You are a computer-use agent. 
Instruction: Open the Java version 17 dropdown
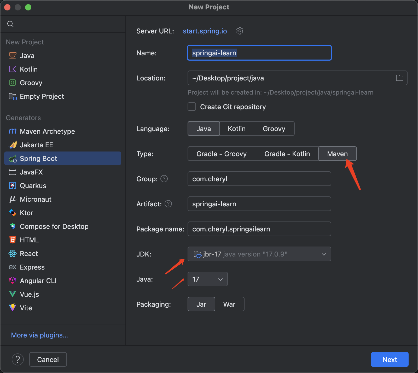point(208,279)
